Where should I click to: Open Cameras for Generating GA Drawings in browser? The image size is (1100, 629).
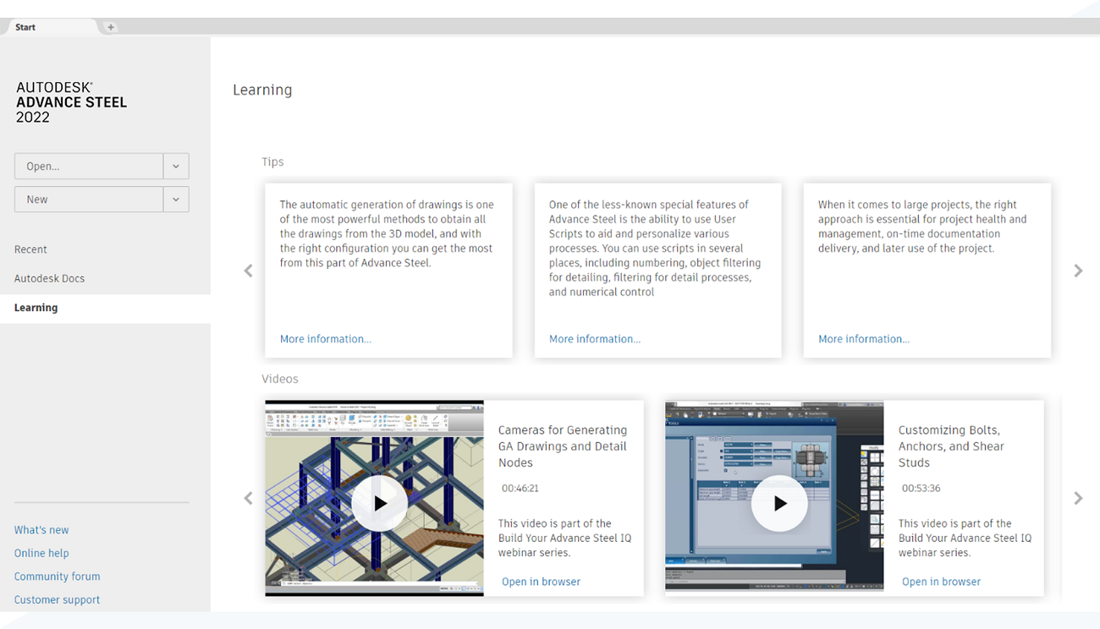[x=542, y=582]
